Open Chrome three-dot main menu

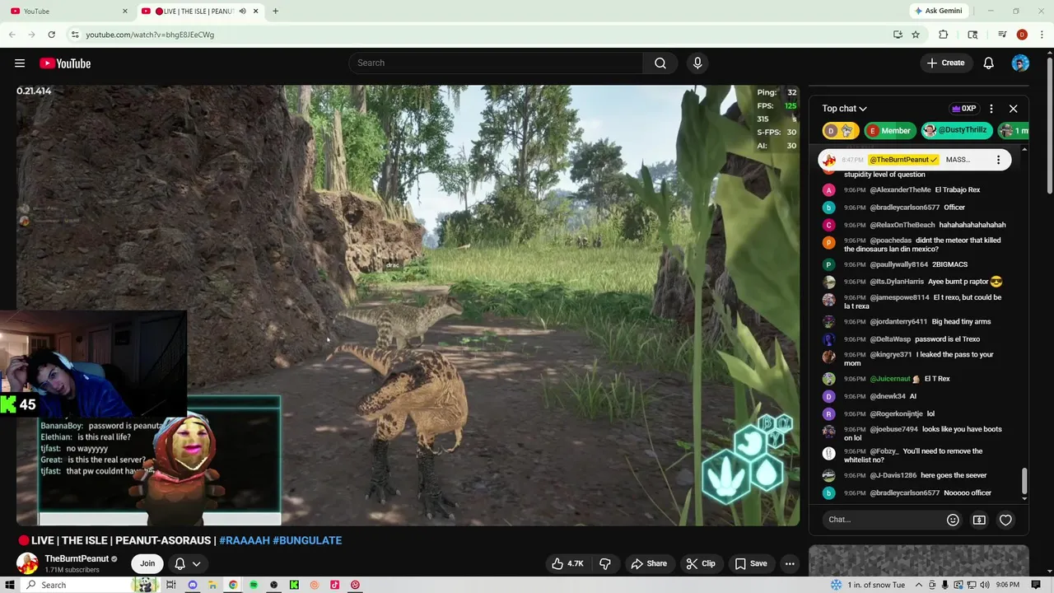pos(1042,35)
